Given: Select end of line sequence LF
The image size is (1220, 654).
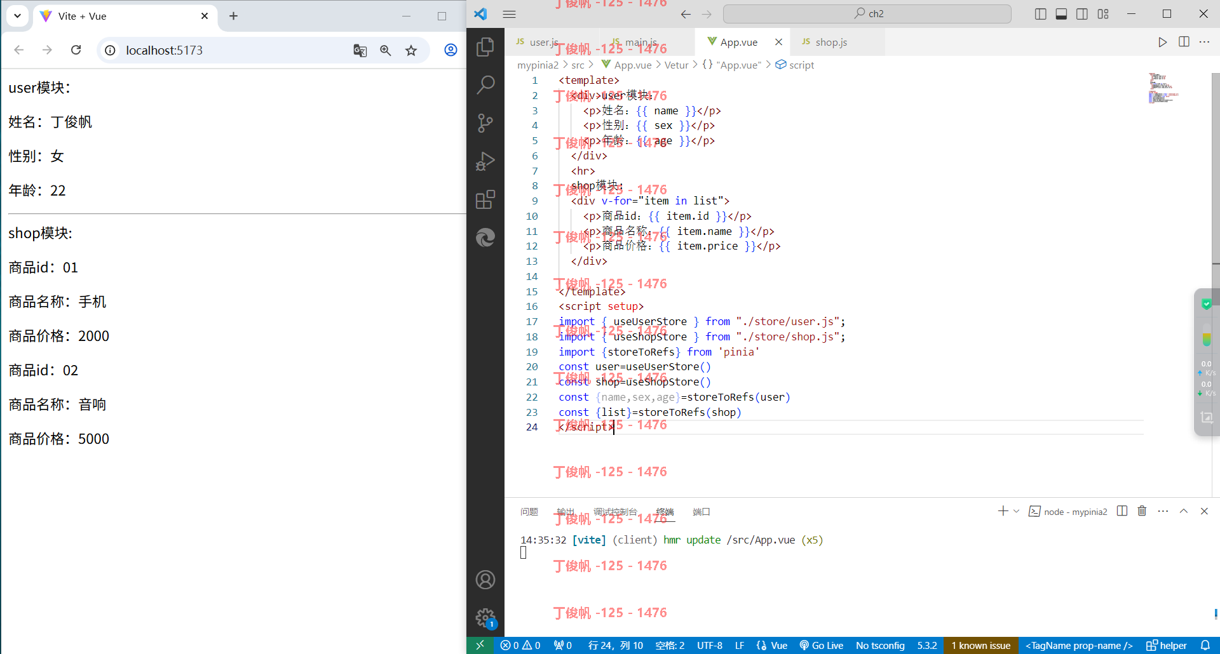Looking at the screenshot, I should pyautogui.click(x=740, y=646).
